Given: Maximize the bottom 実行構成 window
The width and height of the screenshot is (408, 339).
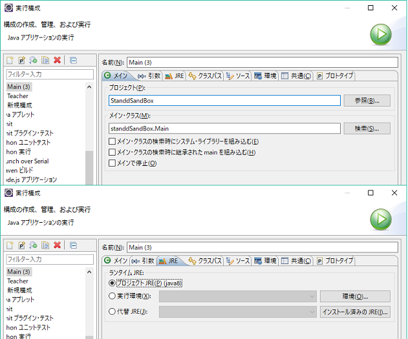Looking at the screenshot, I should click(370, 193).
